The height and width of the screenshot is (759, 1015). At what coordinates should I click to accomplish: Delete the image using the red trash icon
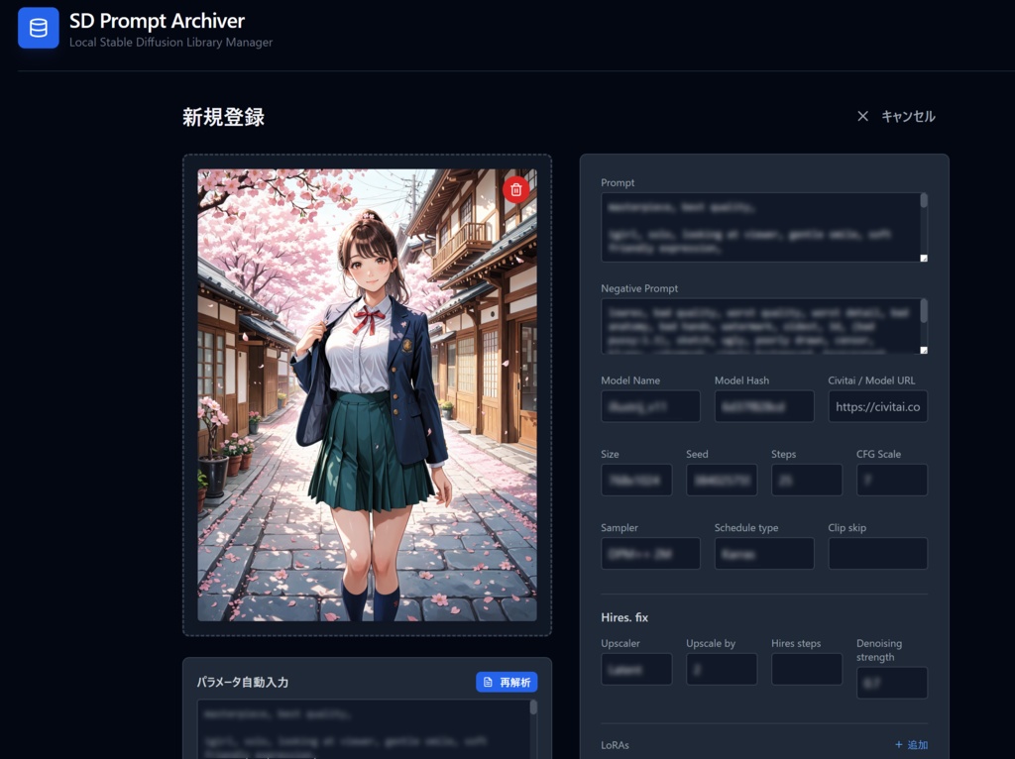[516, 189]
